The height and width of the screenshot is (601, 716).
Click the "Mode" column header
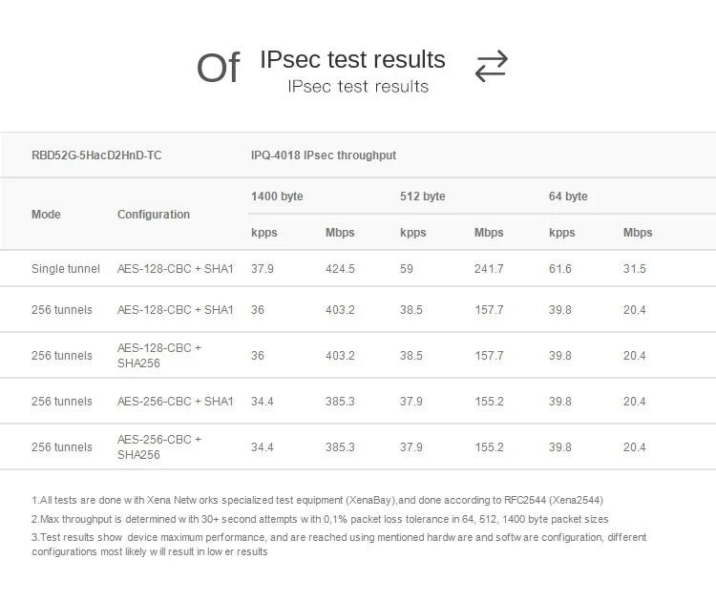[46, 215]
